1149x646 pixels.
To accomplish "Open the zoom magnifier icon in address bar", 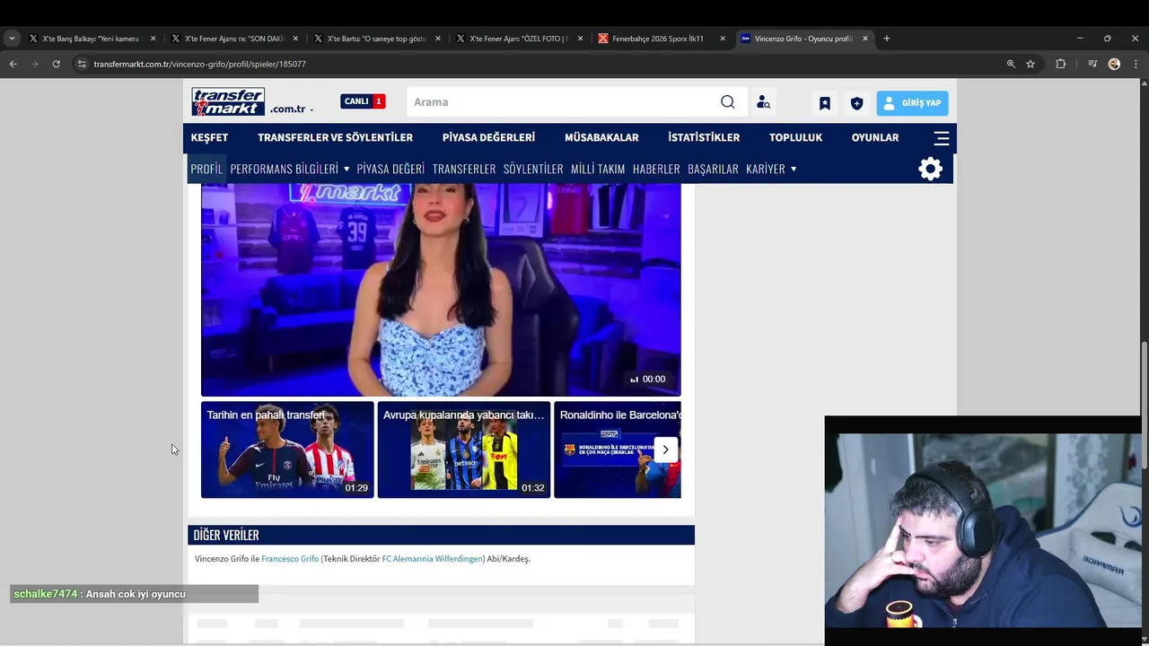I will pyautogui.click(x=1011, y=64).
